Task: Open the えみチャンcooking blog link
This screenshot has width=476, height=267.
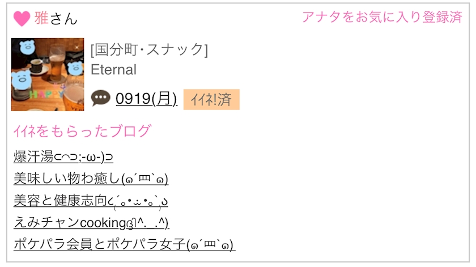Action: tap(91, 223)
